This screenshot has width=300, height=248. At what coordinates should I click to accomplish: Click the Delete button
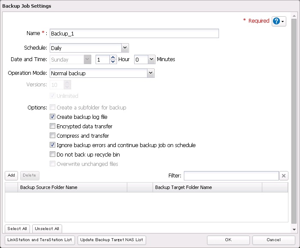coord(30,175)
